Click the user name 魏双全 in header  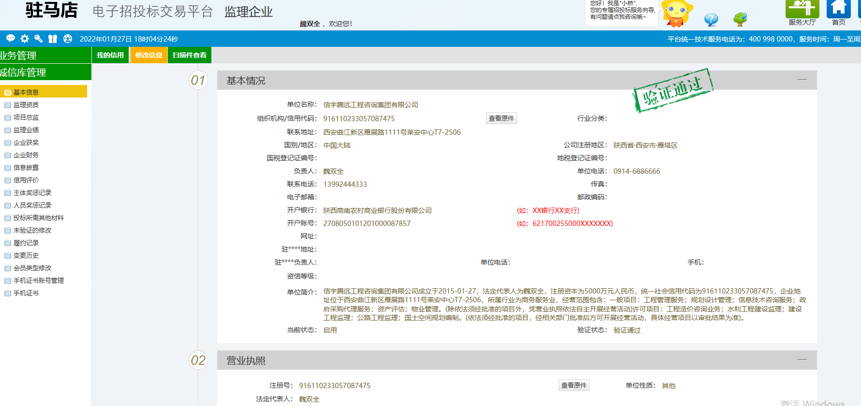[x=310, y=24]
